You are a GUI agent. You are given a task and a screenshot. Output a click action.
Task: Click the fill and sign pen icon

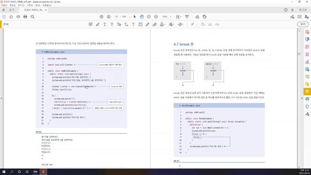197,17
